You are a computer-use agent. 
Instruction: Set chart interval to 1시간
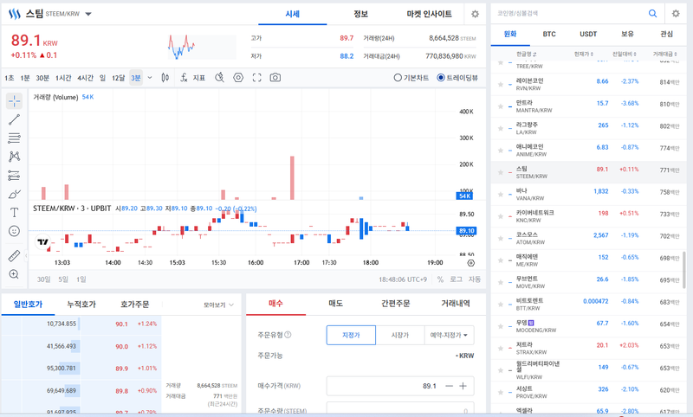pyautogui.click(x=63, y=78)
